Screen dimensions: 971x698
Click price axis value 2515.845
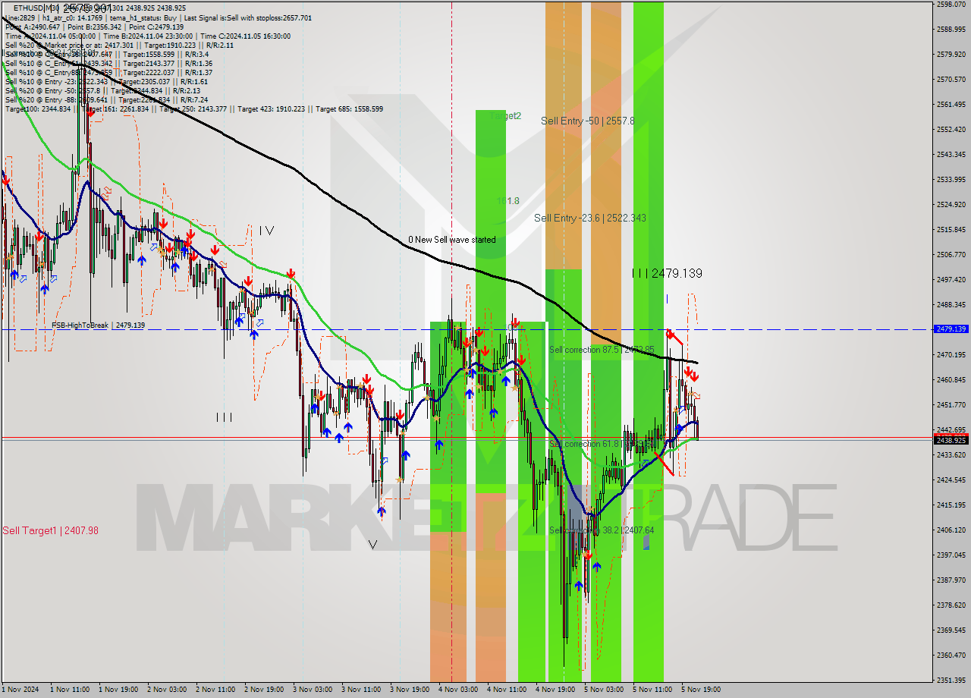951,229
